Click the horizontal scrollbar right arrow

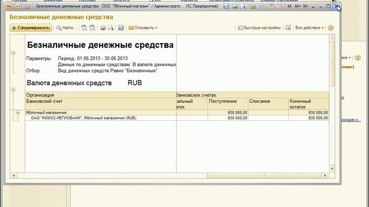click(x=325, y=175)
